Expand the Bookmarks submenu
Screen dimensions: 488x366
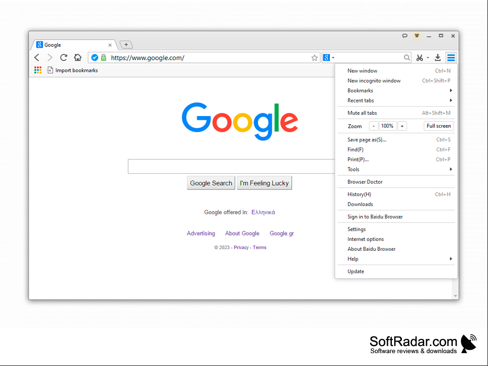[396, 90]
